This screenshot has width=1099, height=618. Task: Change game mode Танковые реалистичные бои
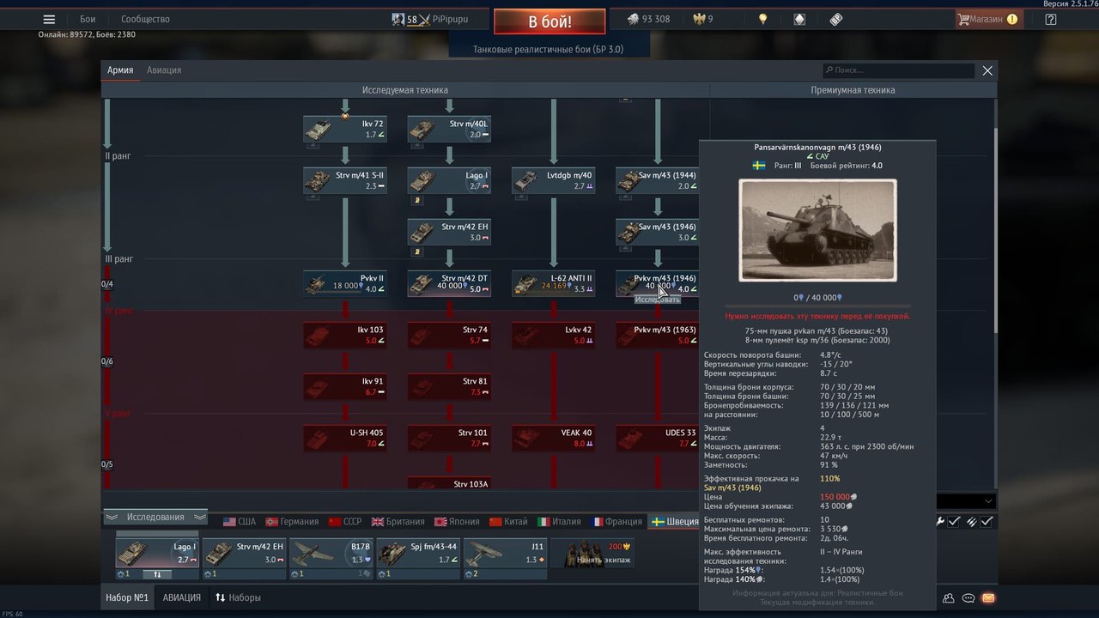[x=549, y=49]
